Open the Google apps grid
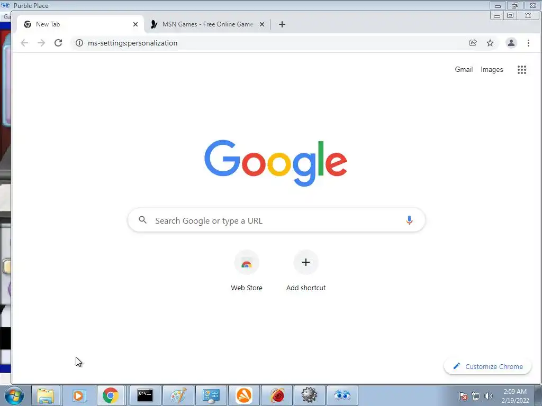Screen dimensions: 542x406 [521, 70]
